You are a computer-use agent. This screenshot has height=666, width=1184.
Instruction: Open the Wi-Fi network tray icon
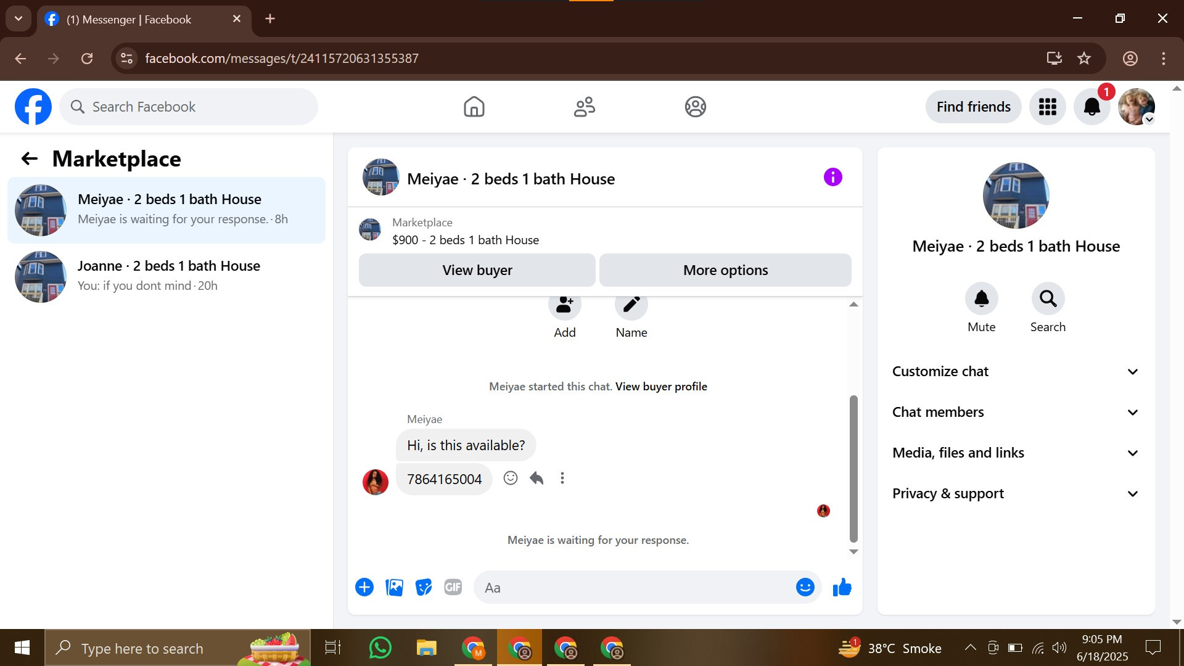tap(1038, 647)
